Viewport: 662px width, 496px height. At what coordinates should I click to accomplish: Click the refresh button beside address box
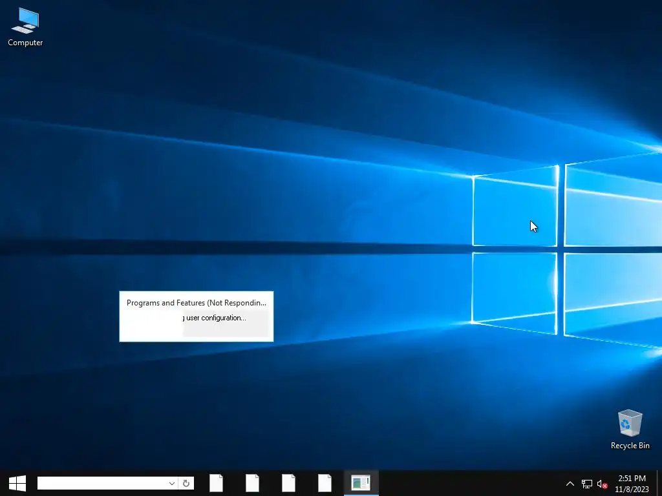186,483
